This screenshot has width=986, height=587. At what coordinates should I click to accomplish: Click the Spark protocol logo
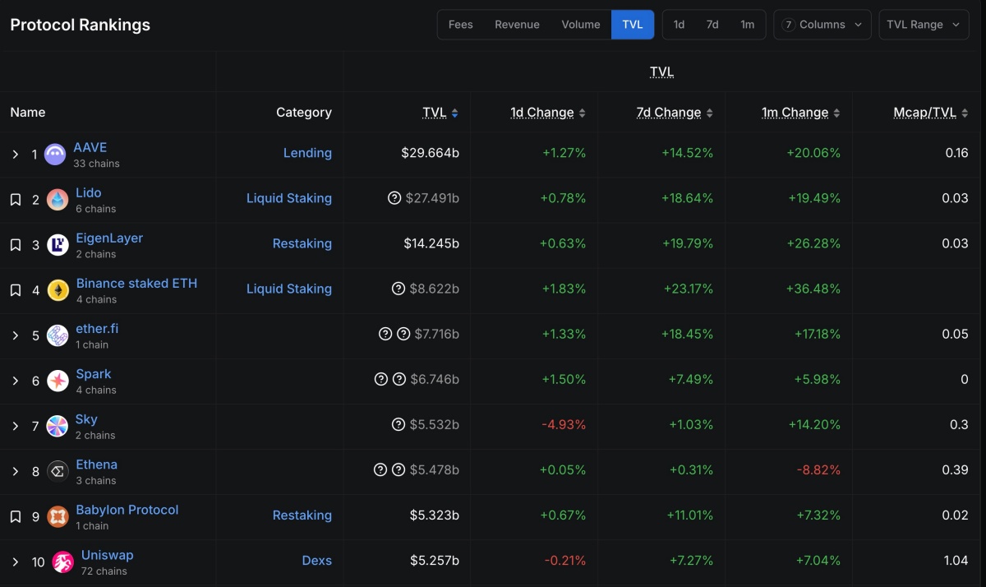pos(58,381)
